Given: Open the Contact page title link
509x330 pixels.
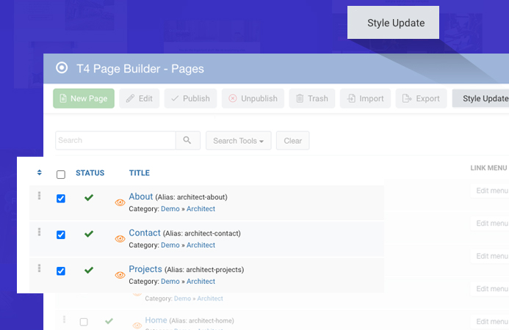Looking at the screenshot, I should (145, 232).
